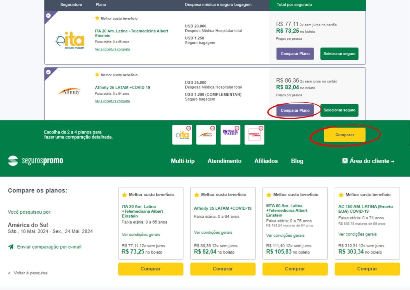This screenshot has height=290, width=410.
Task: Click the ITA insurer logo in results
Action: point(70,41)
